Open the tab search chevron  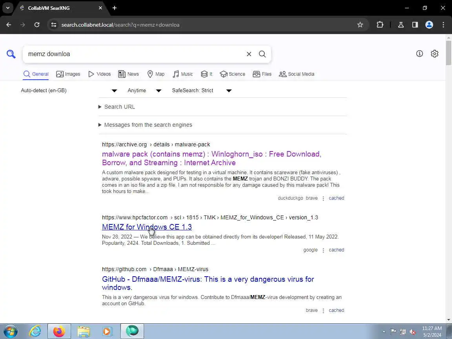point(8,8)
